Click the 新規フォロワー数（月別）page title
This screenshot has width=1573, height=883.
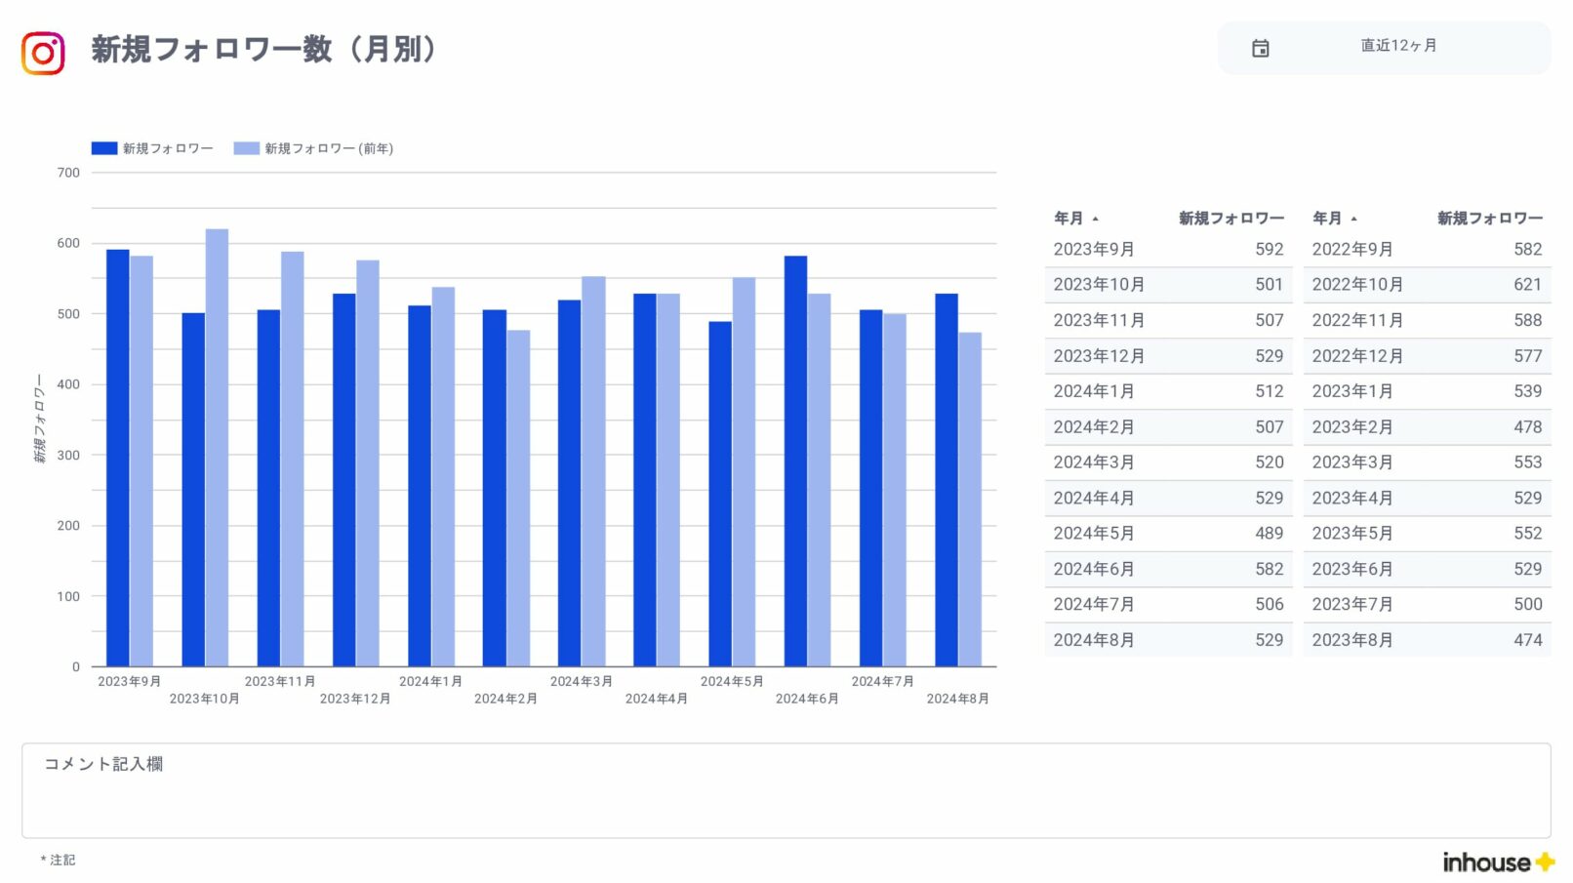click(264, 49)
